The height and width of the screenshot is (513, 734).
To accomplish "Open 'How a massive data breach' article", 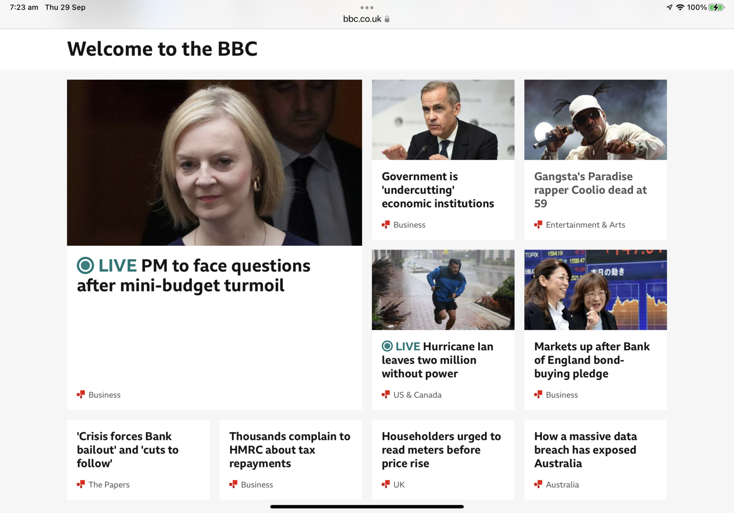I will pyautogui.click(x=585, y=450).
